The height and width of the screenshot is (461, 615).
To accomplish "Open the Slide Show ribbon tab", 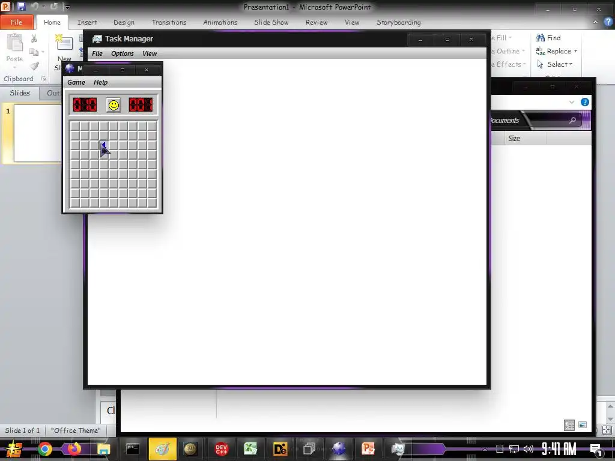I will (271, 22).
